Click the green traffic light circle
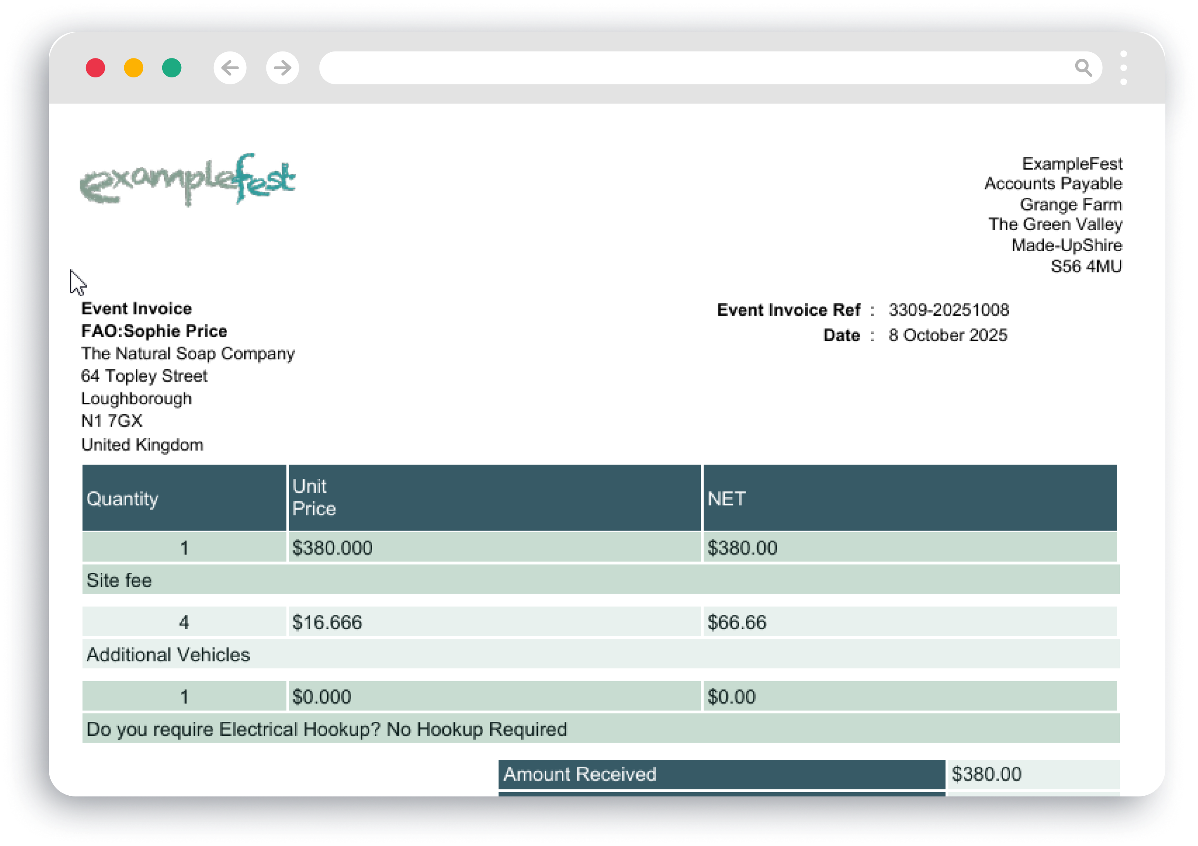Screen dimensions: 1198x846 (171, 68)
